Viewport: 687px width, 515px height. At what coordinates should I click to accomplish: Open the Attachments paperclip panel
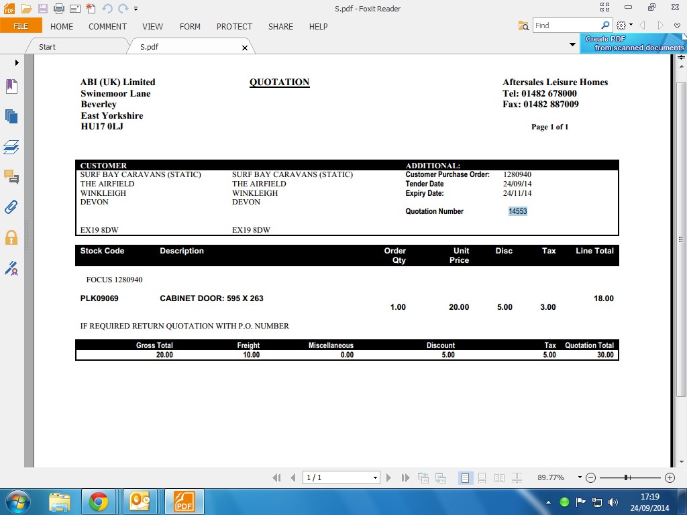pos(11,207)
